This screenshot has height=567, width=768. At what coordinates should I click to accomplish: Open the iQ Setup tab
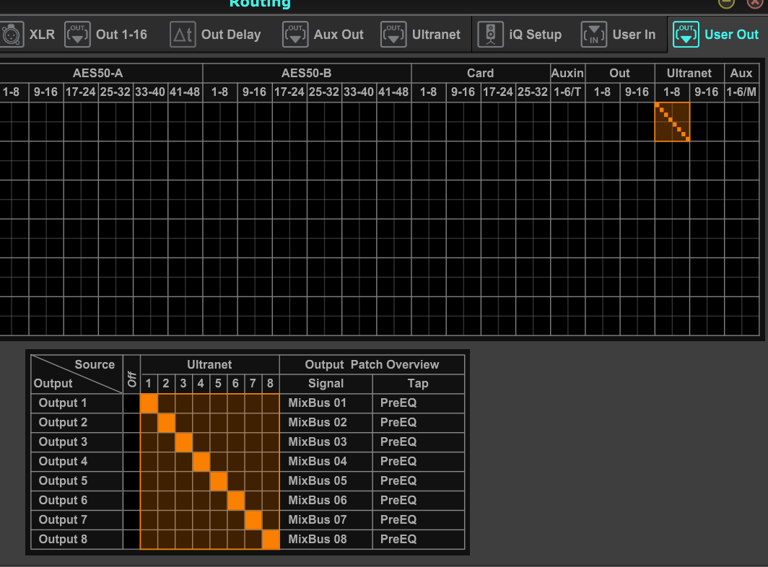coord(536,35)
